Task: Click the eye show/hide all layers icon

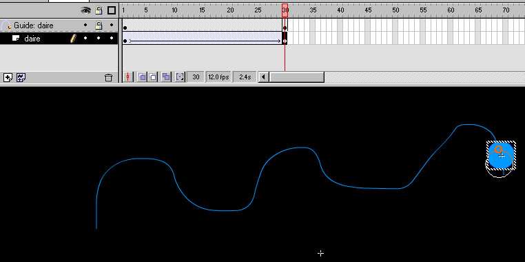Action: click(85, 10)
